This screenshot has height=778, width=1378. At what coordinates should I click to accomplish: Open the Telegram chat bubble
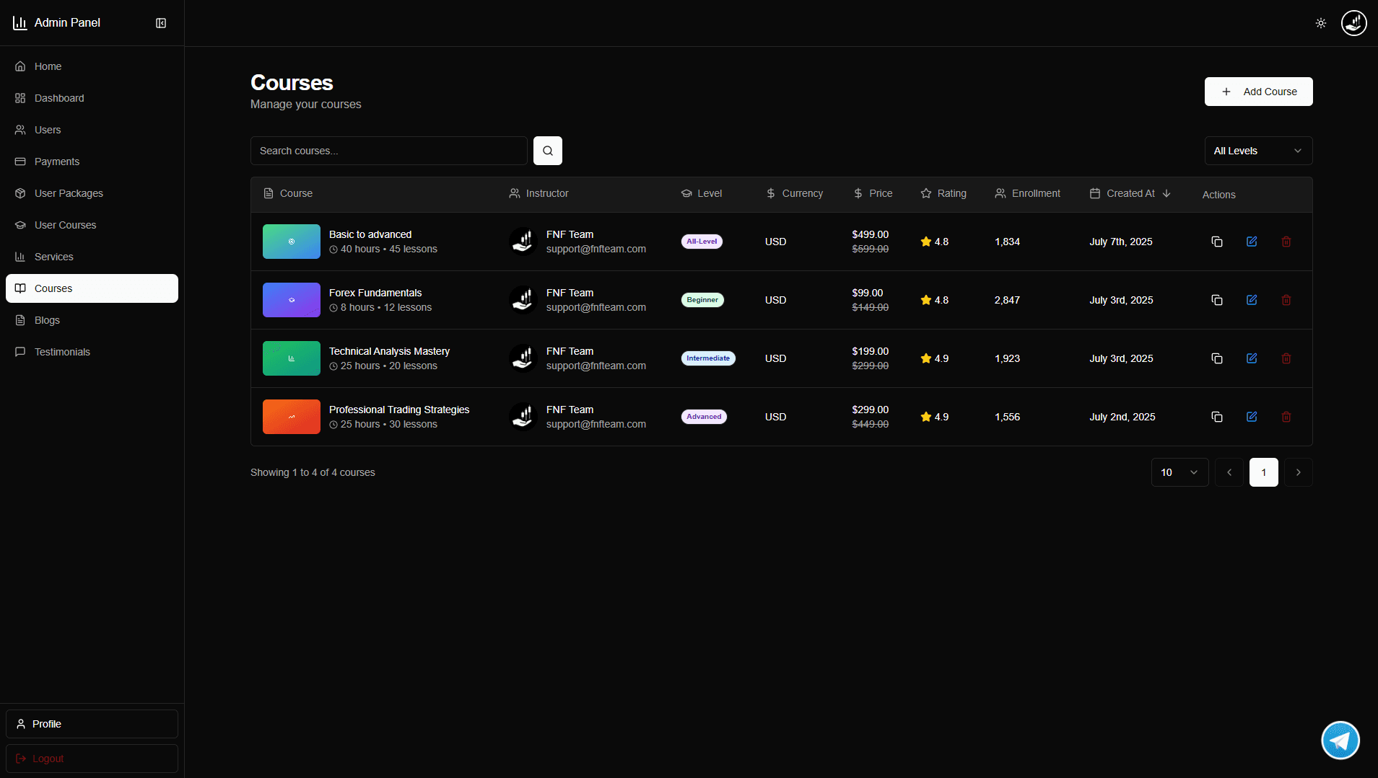pyautogui.click(x=1340, y=741)
